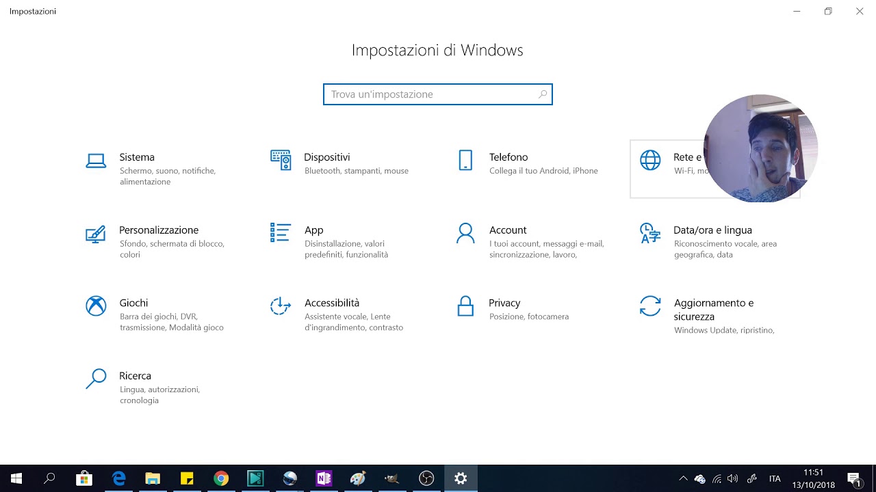Open the Privacy padlock icon

point(465,305)
